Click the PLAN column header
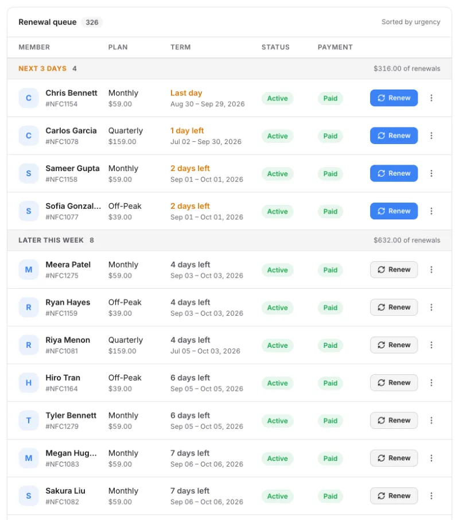Viewport: 459px width, 520px height. coord(118,47)
